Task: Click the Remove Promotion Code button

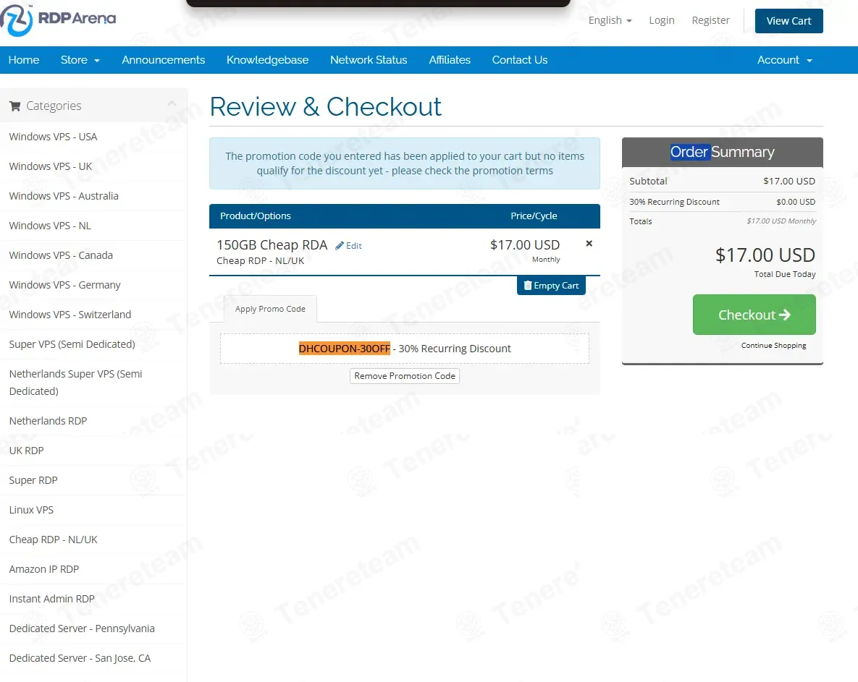Action: [404, 375]
